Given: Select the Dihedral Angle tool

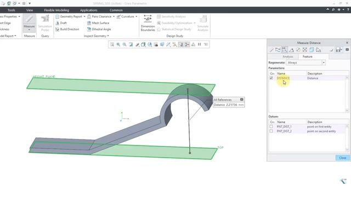Looking at the screenshot, I should click(x=99, y=29).
